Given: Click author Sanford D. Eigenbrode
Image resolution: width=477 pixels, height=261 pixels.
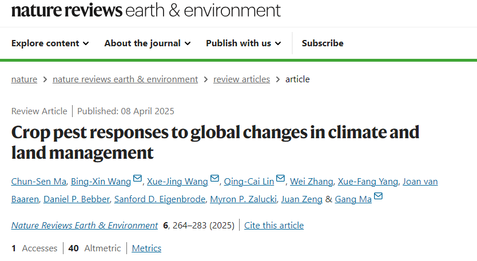Looking at the screenshot, I should 160,199.
